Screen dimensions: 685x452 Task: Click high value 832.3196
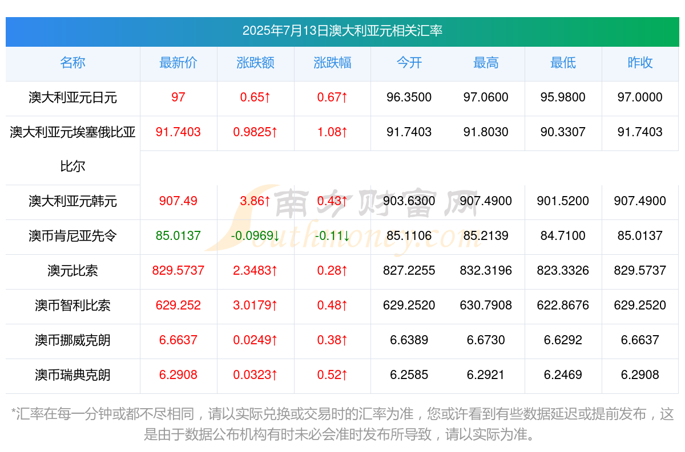486,271
